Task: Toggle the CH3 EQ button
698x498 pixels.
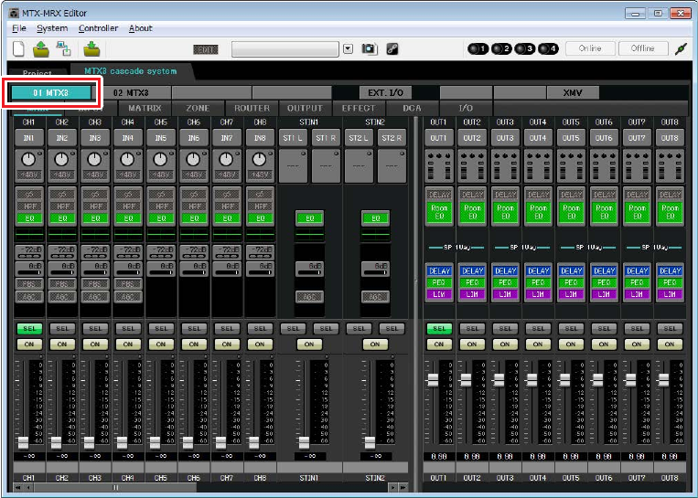Action: (95, 218)
